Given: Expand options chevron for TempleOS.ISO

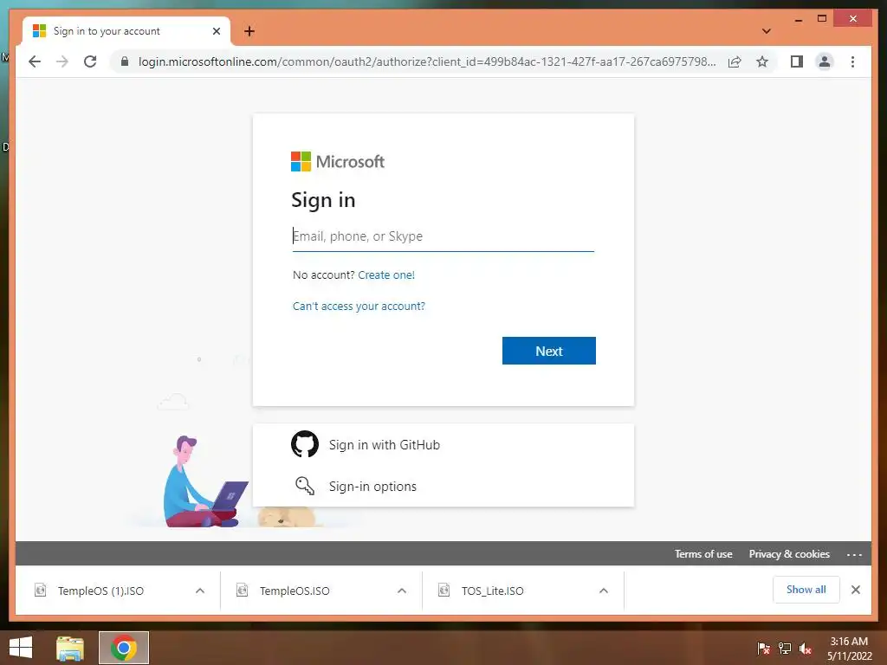Looking at the screenshot, I should [402, 591].
